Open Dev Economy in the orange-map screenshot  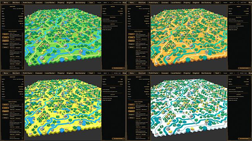(x=206, y=3)
